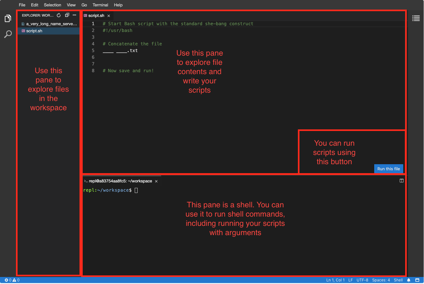Click in the terminal prompt input area
This screenshot has width=424, height=284.
[136, 190]
